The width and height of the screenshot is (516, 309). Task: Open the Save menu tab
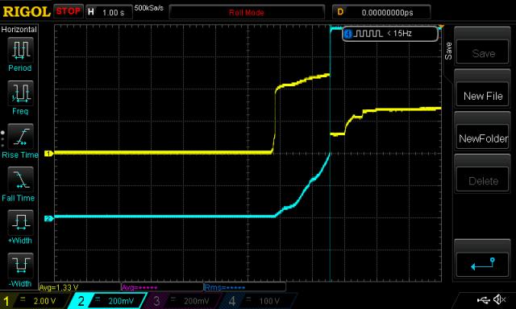click(x=448, y=51)
